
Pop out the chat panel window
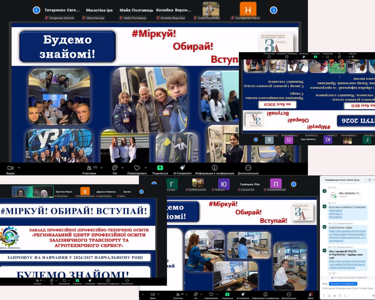[370, 180]
